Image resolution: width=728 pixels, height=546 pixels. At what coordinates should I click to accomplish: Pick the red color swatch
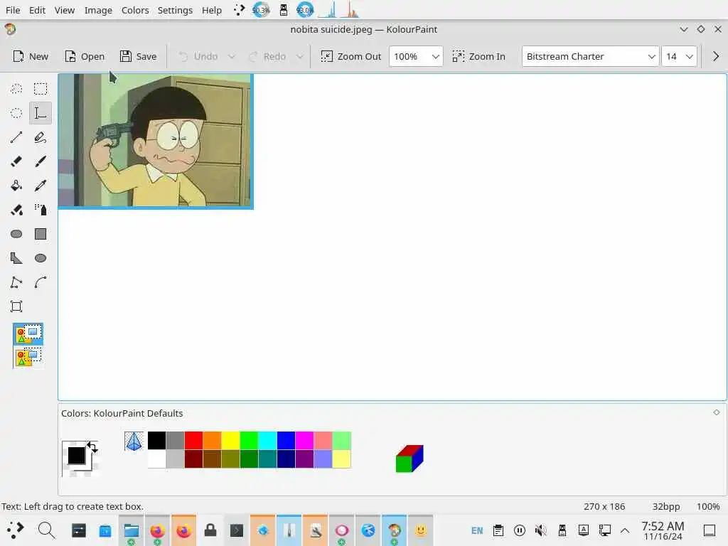pos(193,440)
